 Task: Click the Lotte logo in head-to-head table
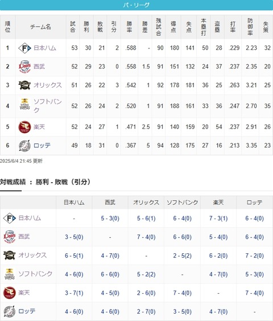(10, 311)
